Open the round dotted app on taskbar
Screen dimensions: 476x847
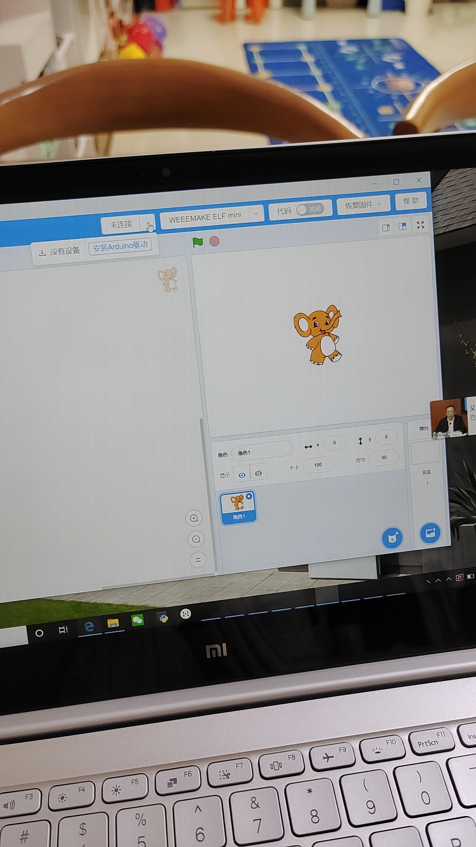[186, 614]
